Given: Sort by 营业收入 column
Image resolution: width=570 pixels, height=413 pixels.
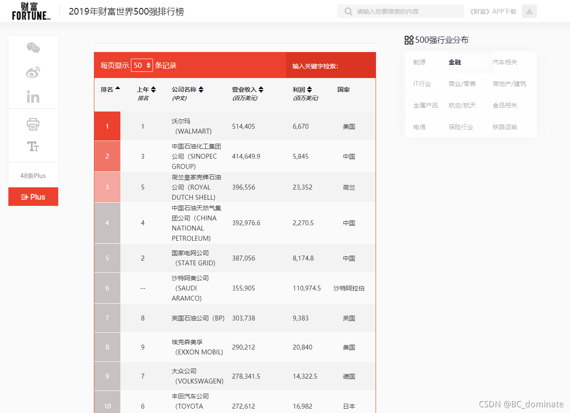Looking at the screenshot, I should (261, 89).
